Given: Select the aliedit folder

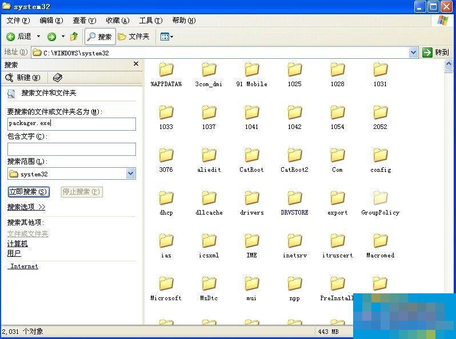Looking at the screenshot, I should (209, 160).
